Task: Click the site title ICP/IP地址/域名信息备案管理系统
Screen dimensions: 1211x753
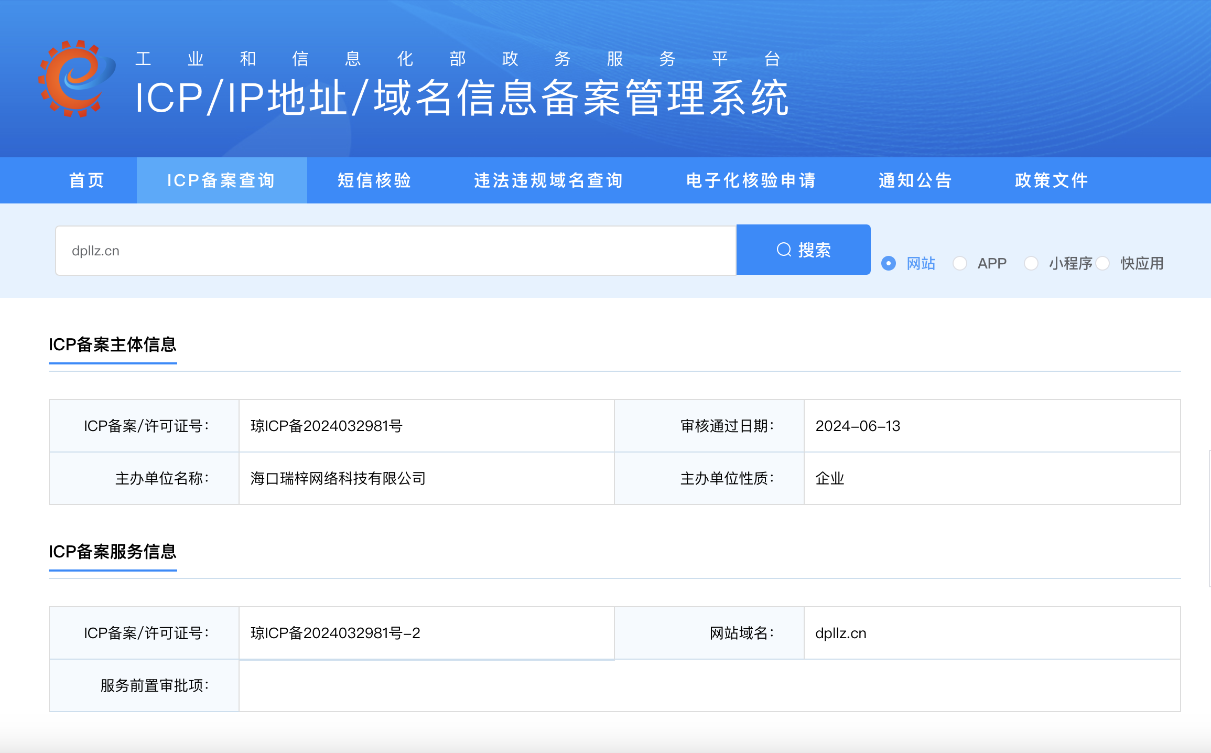Action: [x=461, y=98]
